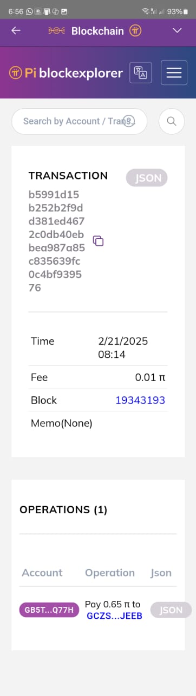Click the transaction hash text
196x696 pixels.
point(56,241)
